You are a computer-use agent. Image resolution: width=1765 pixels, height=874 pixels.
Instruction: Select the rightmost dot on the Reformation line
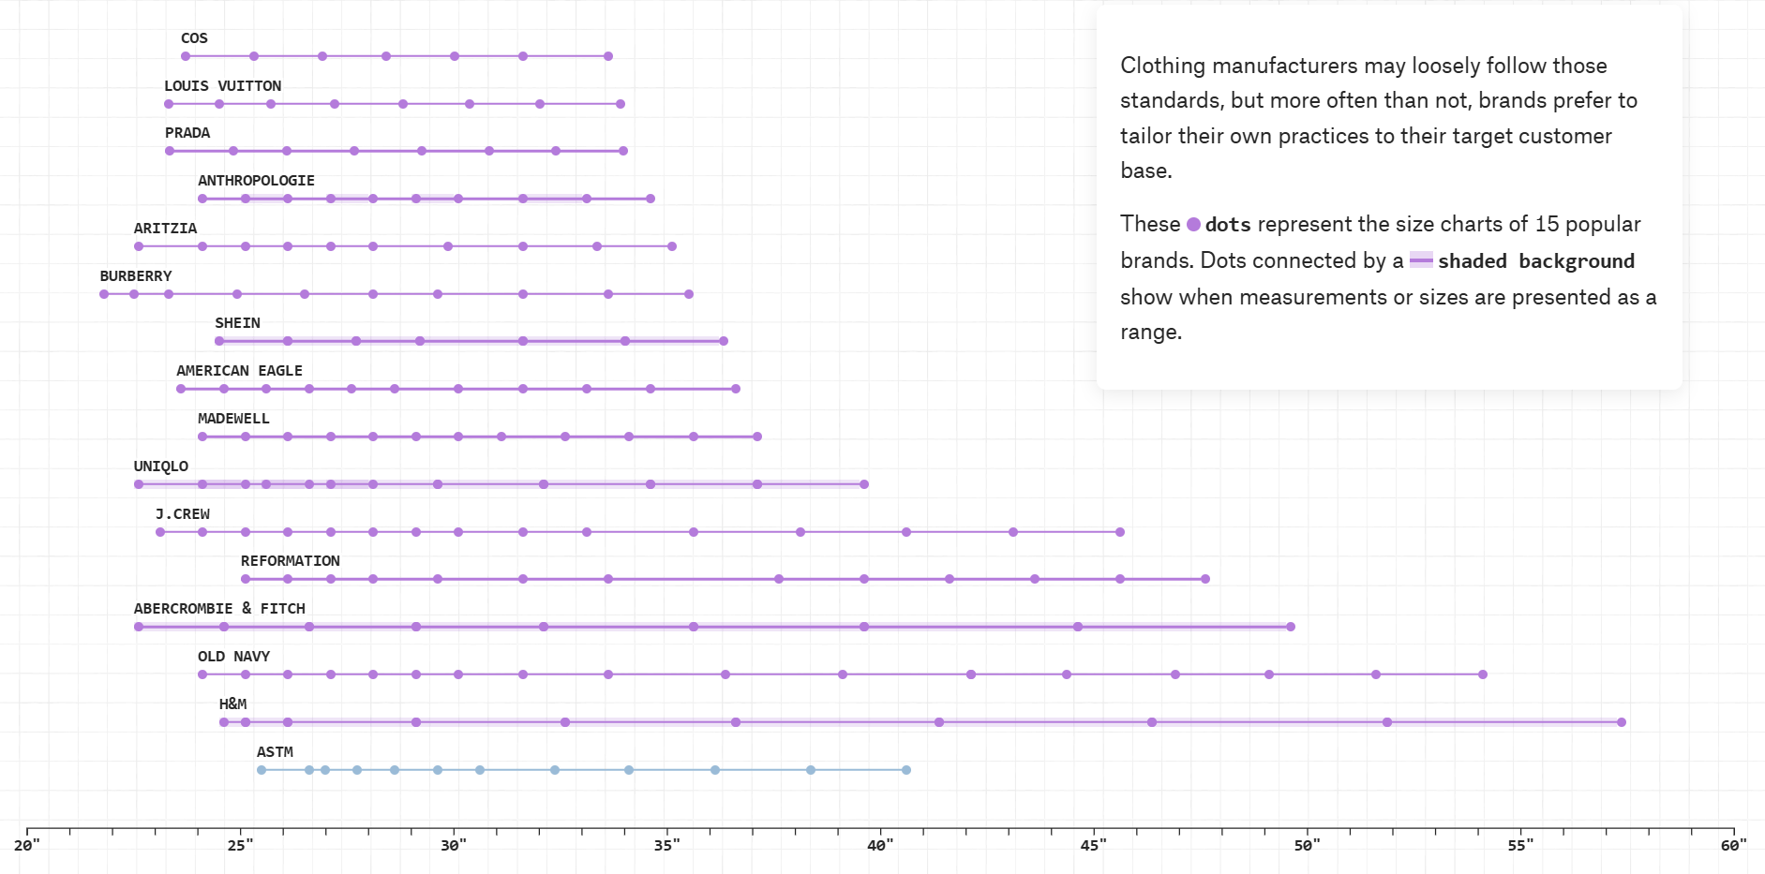[1205, 579]
